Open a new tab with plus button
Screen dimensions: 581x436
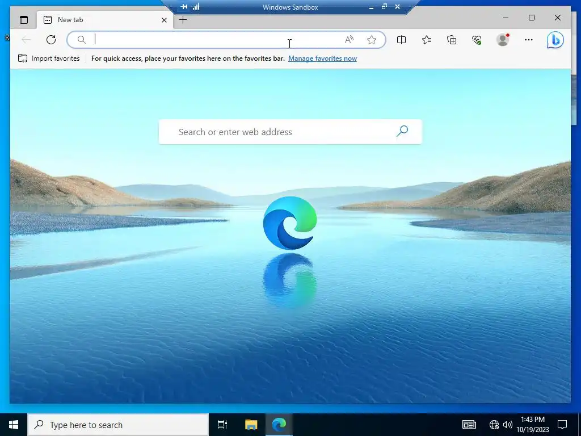pyautogui.click(x=183, y=20)
